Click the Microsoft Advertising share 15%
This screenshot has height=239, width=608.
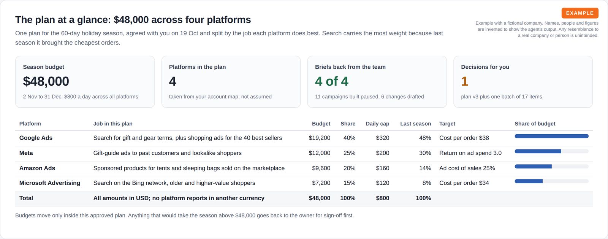349,183
